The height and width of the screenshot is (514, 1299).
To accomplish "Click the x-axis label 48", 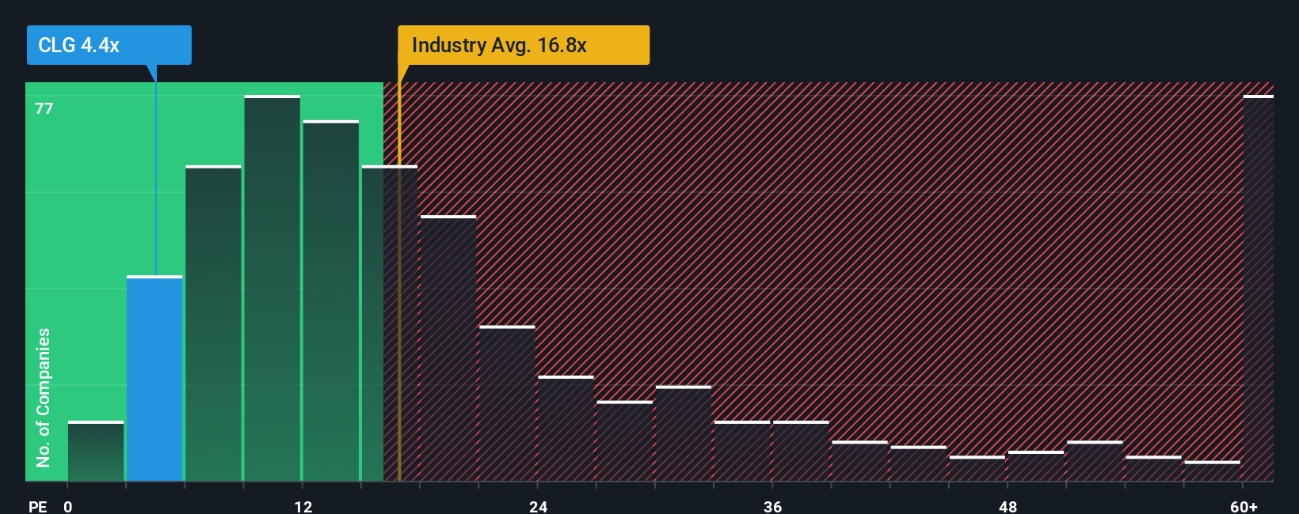I will pos(1008,506).
